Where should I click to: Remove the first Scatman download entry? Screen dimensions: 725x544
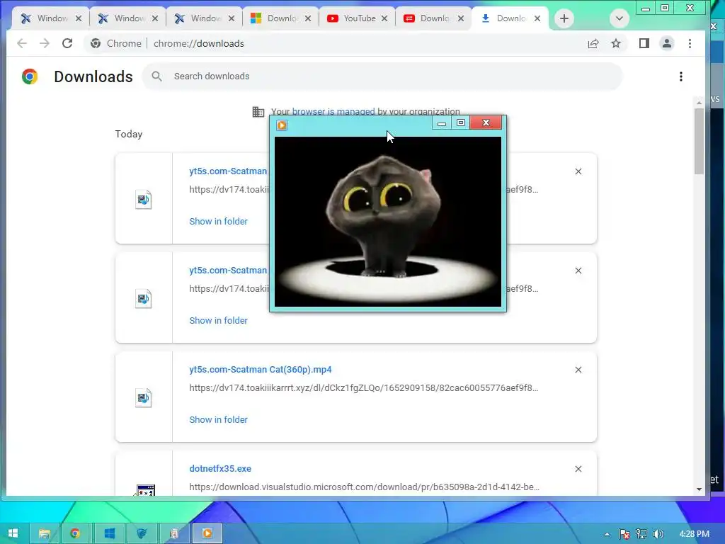(x=578, y=171)
